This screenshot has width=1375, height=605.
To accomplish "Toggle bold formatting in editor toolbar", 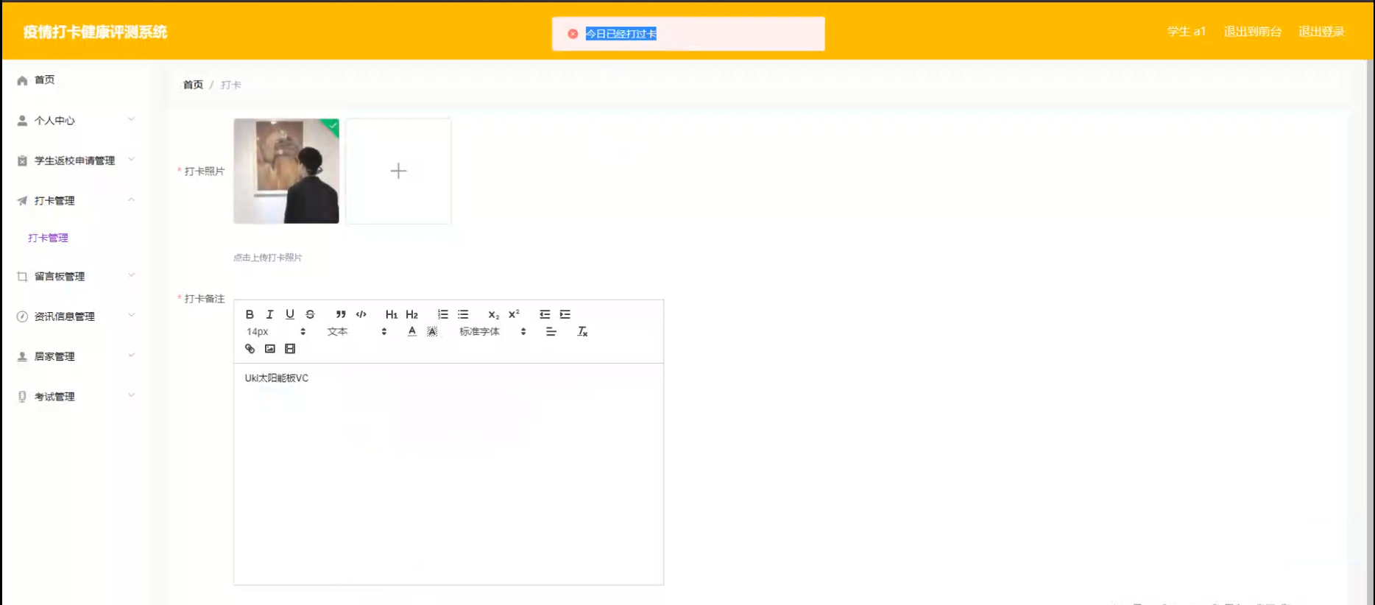I will pos(250,314).
